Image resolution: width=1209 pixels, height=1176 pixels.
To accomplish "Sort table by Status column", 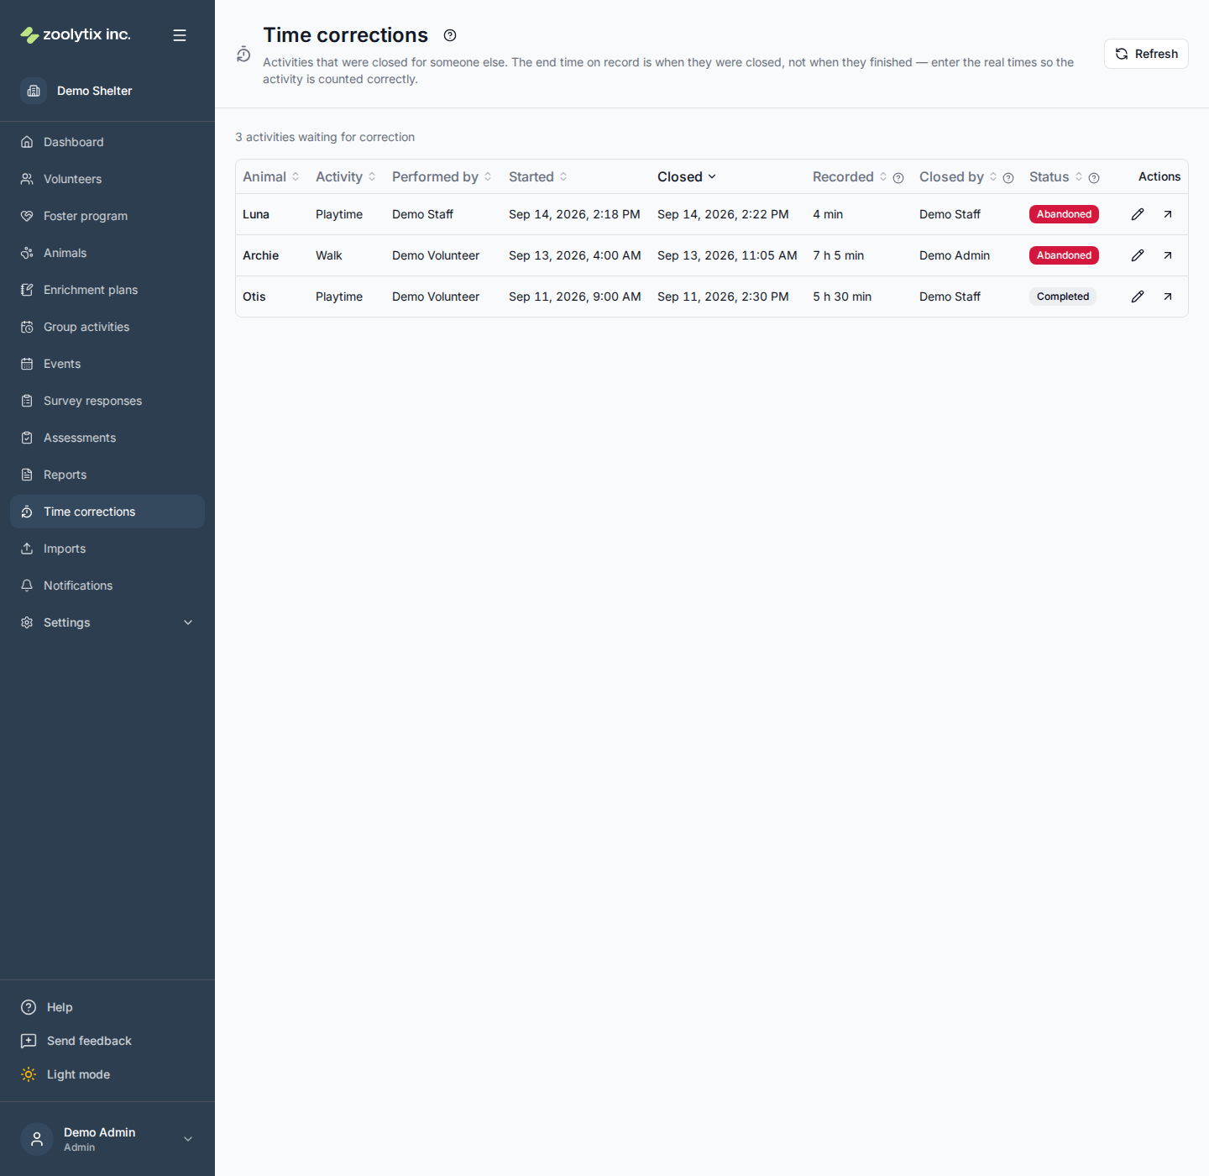I will pos(1056,176).
